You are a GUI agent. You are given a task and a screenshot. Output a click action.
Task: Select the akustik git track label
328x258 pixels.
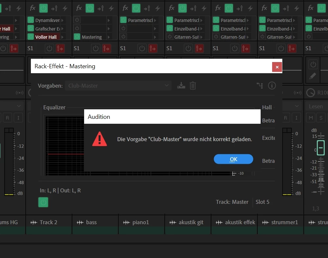tap(191, 222)
